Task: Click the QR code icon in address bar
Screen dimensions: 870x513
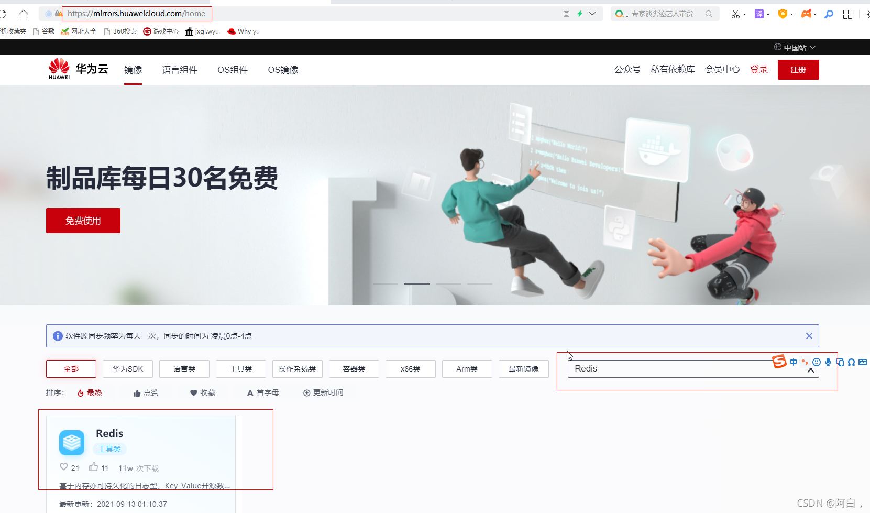Action: point(566,14)
